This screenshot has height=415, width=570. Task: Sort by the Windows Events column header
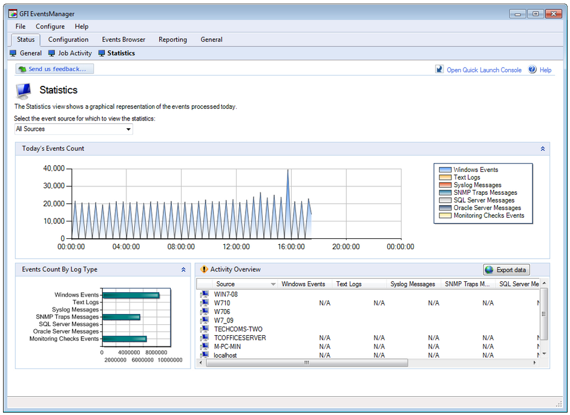303,284
